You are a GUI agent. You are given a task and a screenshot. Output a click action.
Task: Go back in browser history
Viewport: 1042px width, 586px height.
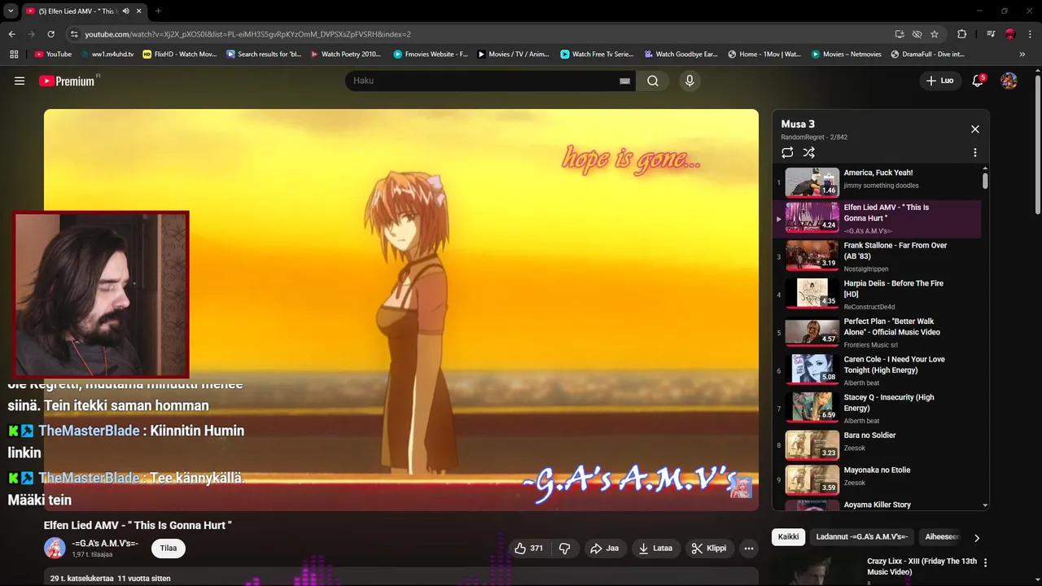click(12, 34)
